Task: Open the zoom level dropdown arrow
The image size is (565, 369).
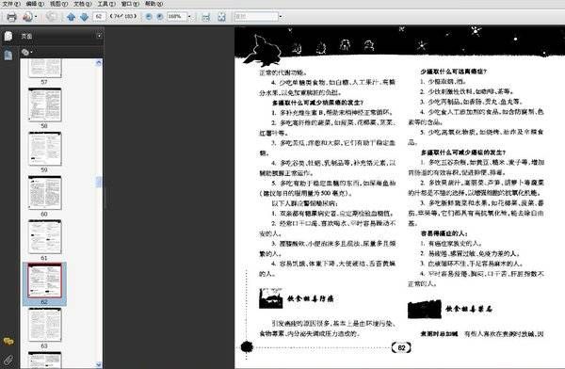Action: pyautogui.click(x=190, y=17)
